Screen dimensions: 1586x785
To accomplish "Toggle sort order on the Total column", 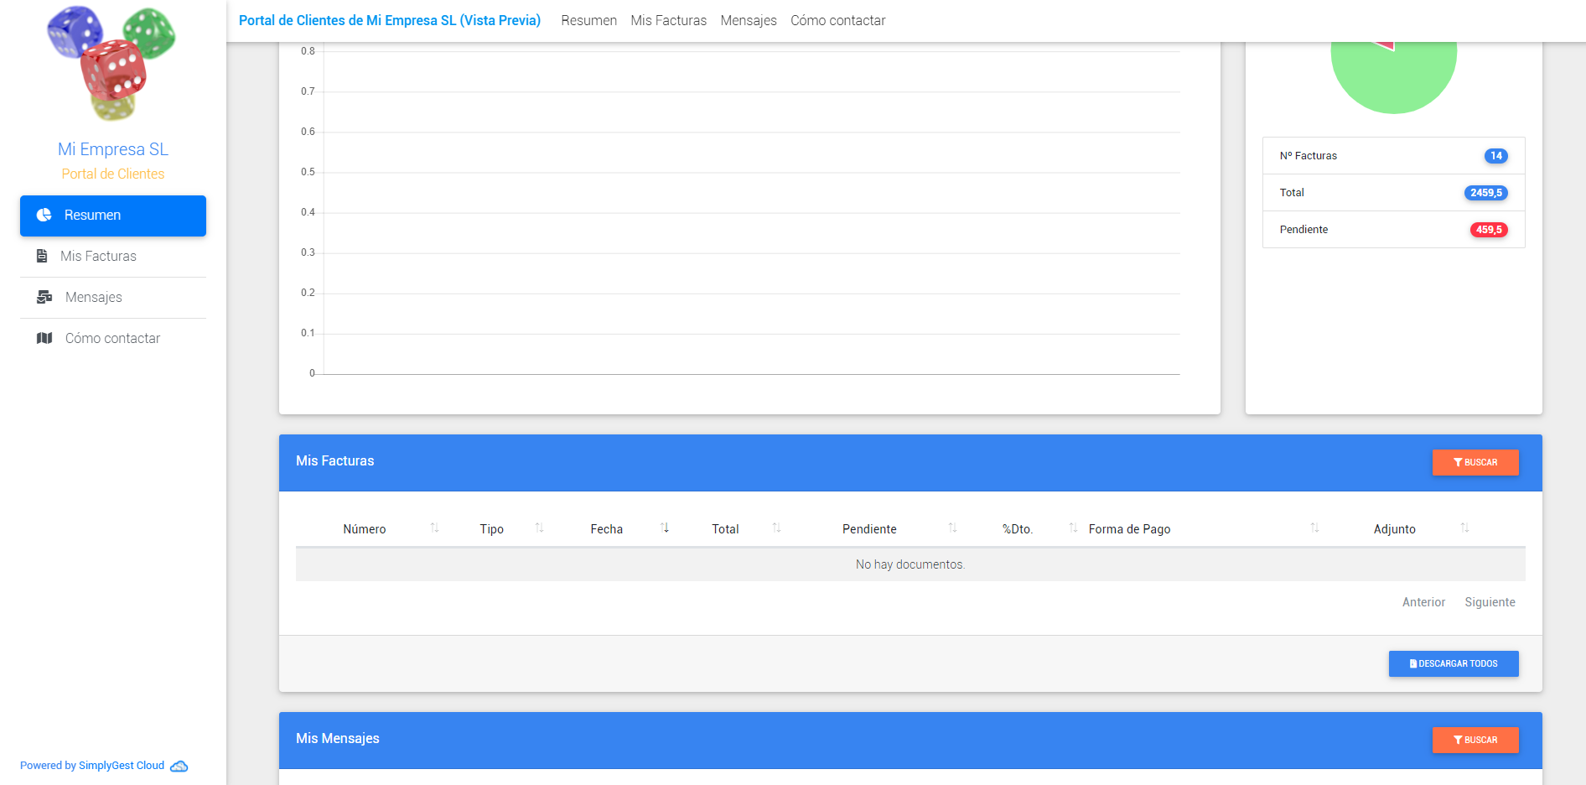I will click(775, 528).
